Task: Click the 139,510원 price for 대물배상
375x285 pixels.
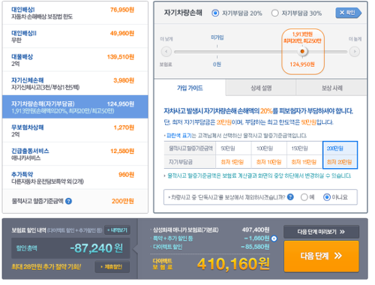Action: [x=121, y=57]
